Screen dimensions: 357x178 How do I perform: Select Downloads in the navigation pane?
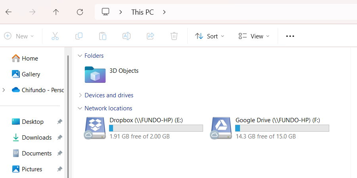pyautogui.click(x=36, y=138)
